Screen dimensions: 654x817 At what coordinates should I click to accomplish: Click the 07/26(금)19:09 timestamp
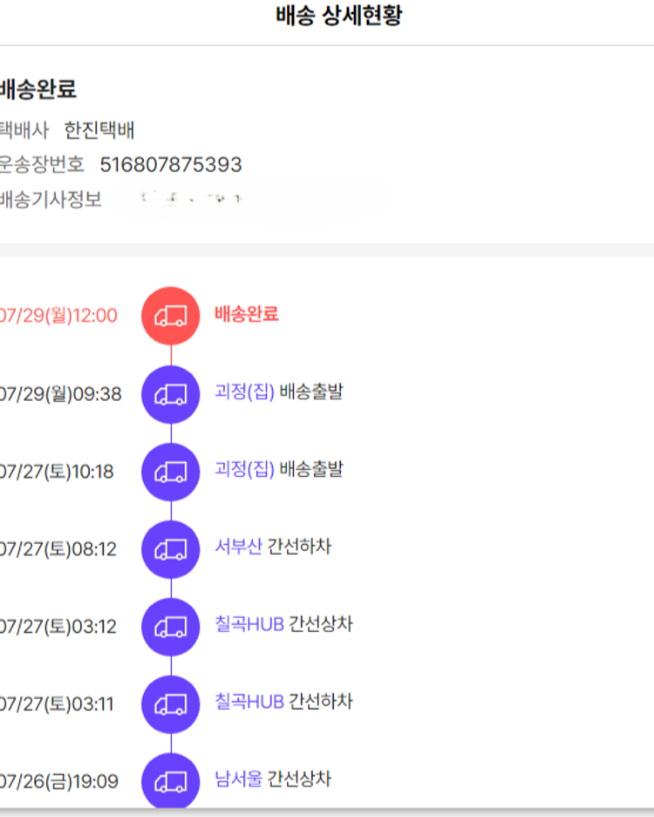point(58,781)
